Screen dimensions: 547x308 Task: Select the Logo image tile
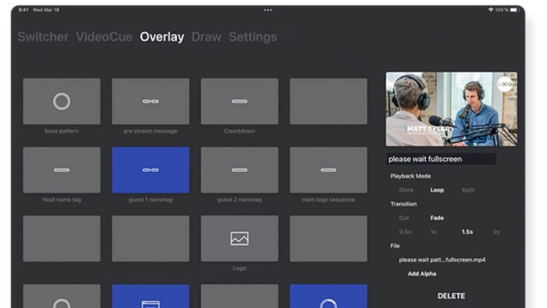[239, 238]
